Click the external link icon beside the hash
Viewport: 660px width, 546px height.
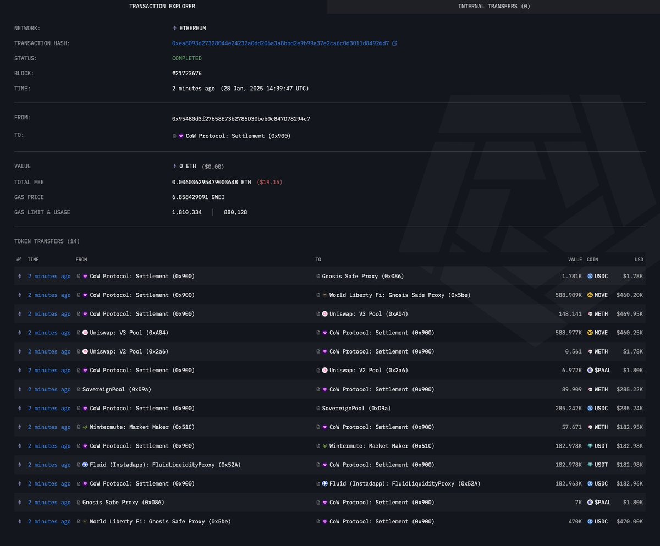(394, 43)
